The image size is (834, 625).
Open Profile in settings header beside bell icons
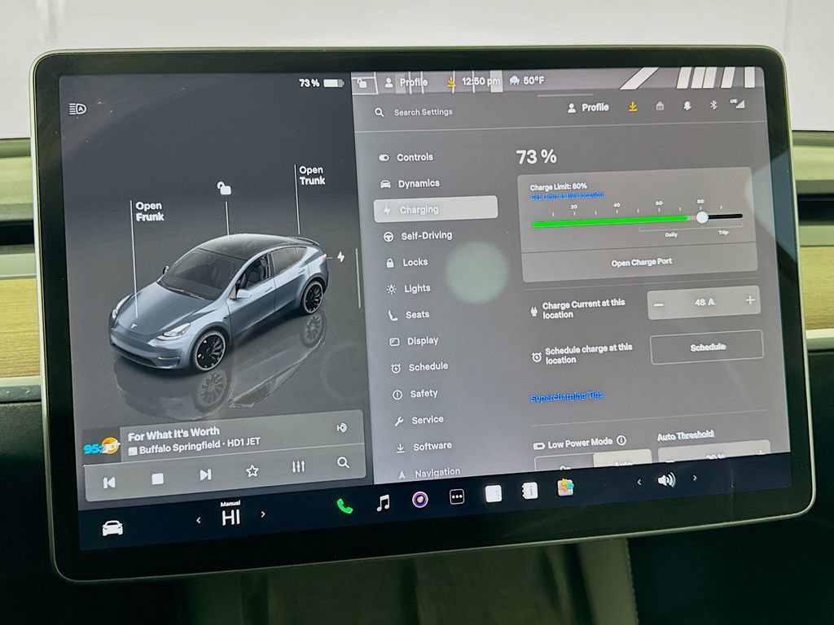pos(588,107)
